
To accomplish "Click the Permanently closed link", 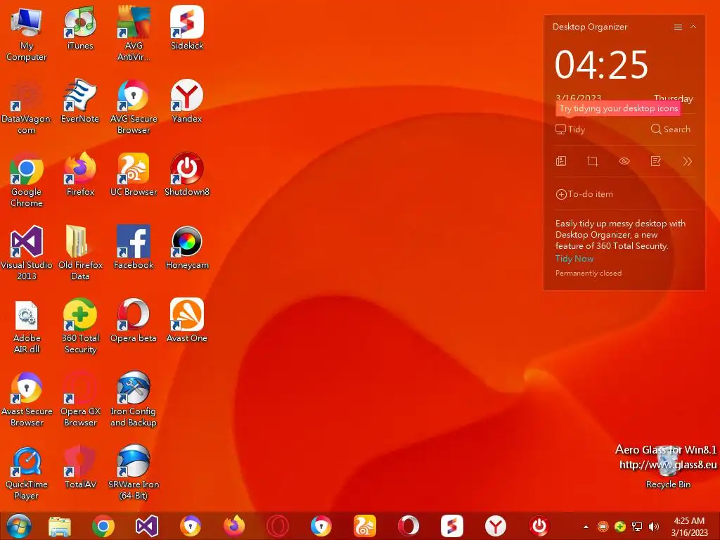I will click(x=589, y=274).
